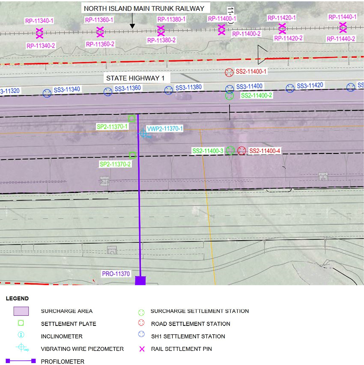The height and width of the screenshot is (365, 364).
Task: Click the Vibrating Wire Piezometer legend symbol
Action: coord(22,347)
